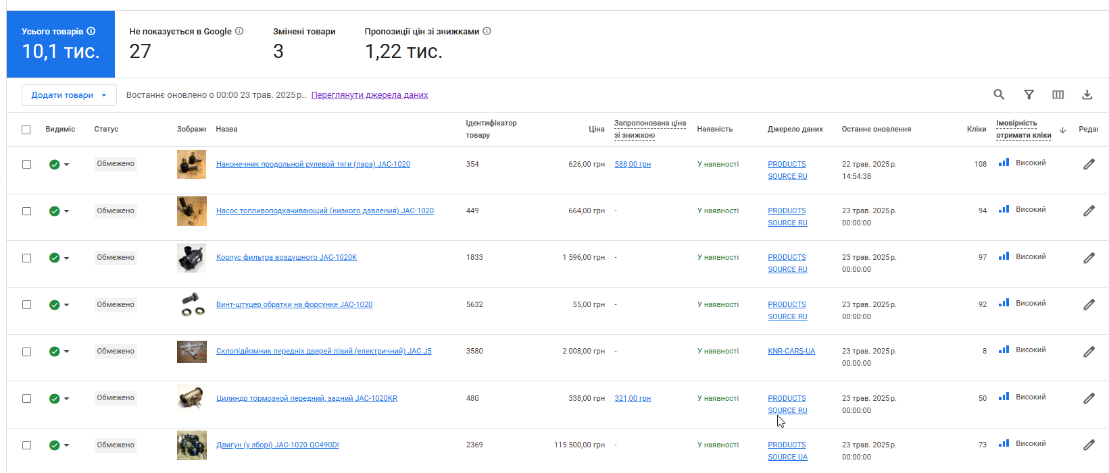Click info icon beside 'Пропозиції цін зі знижками'
The image size is (1109, 473).
(x=487, y=31)
